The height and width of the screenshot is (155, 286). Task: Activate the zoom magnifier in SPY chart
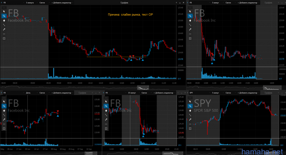click(x=190, y=106)
